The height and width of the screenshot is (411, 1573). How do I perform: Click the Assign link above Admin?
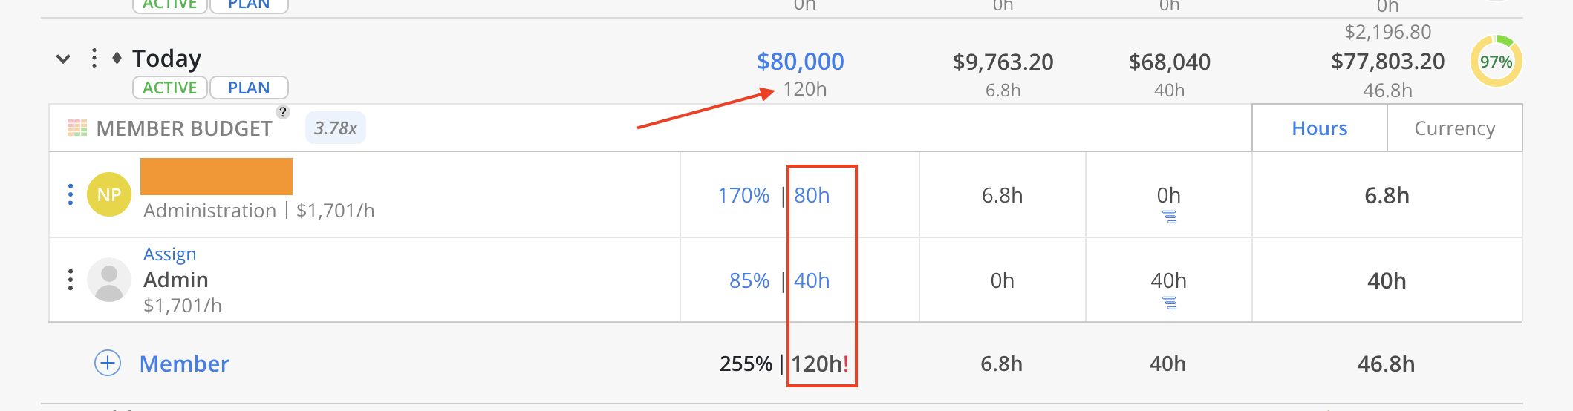(169, 254)
